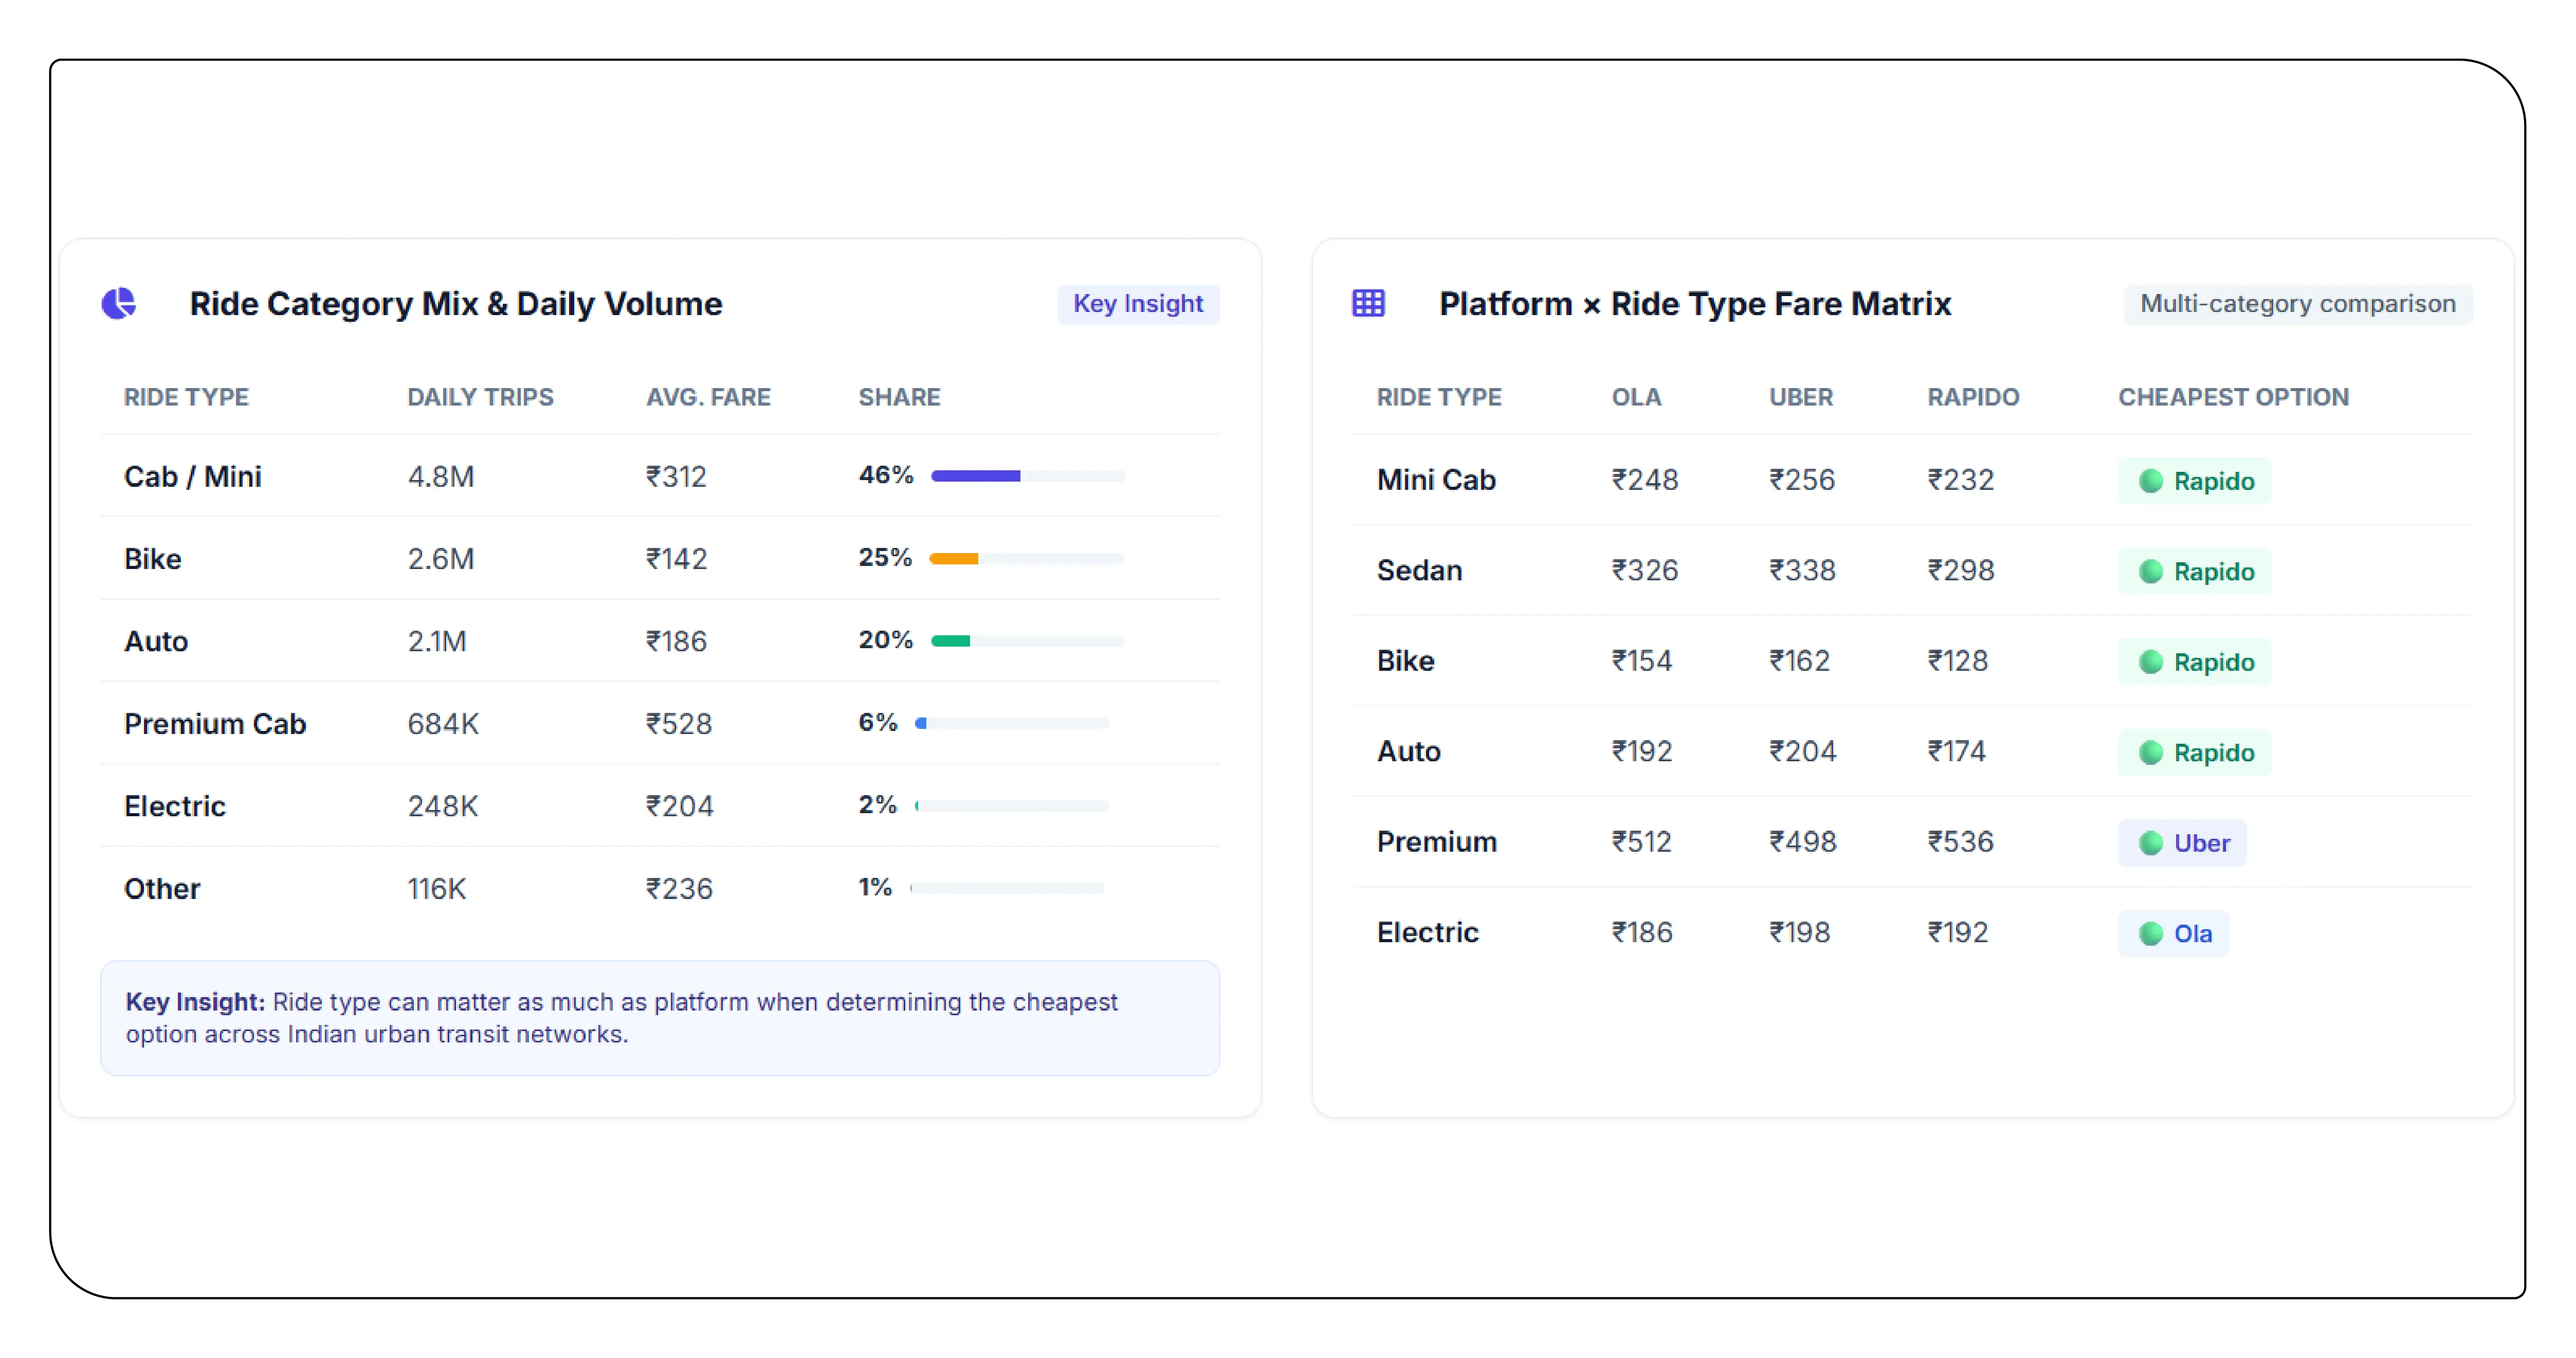This screenshot has height=1358, width=2576.
Task: Click the 25% orange share bar for Bike
Action: click(x=1026, y=558)
